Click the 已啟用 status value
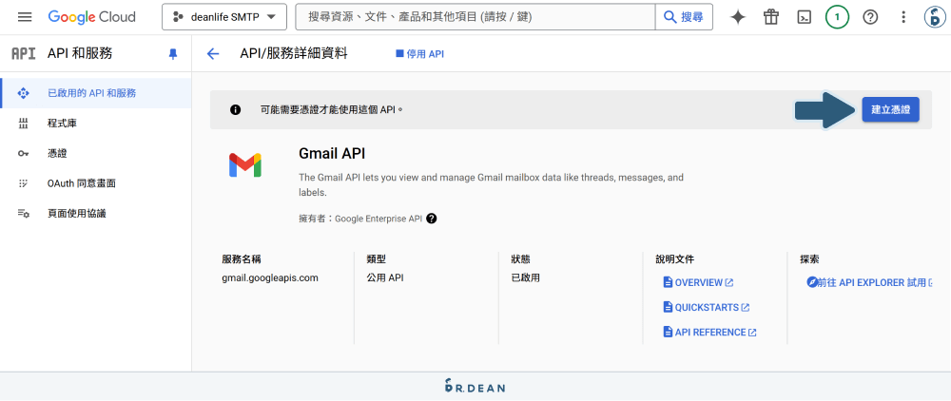The height and width of the screenshot is (401, 951). 526,278
